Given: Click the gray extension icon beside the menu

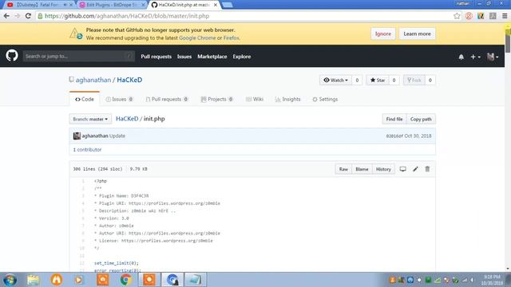Looking at the screenshot, I should (x=493, y=16).
